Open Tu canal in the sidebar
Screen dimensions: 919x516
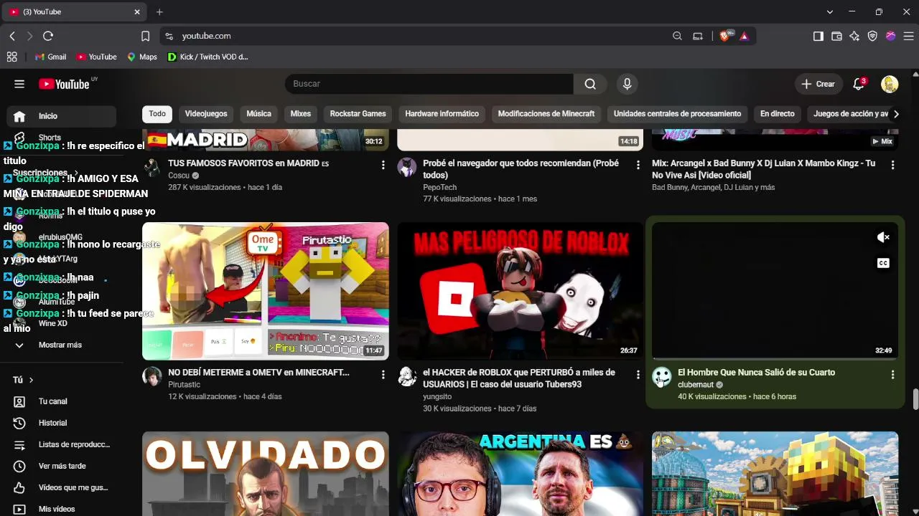[x=62, y=401]
